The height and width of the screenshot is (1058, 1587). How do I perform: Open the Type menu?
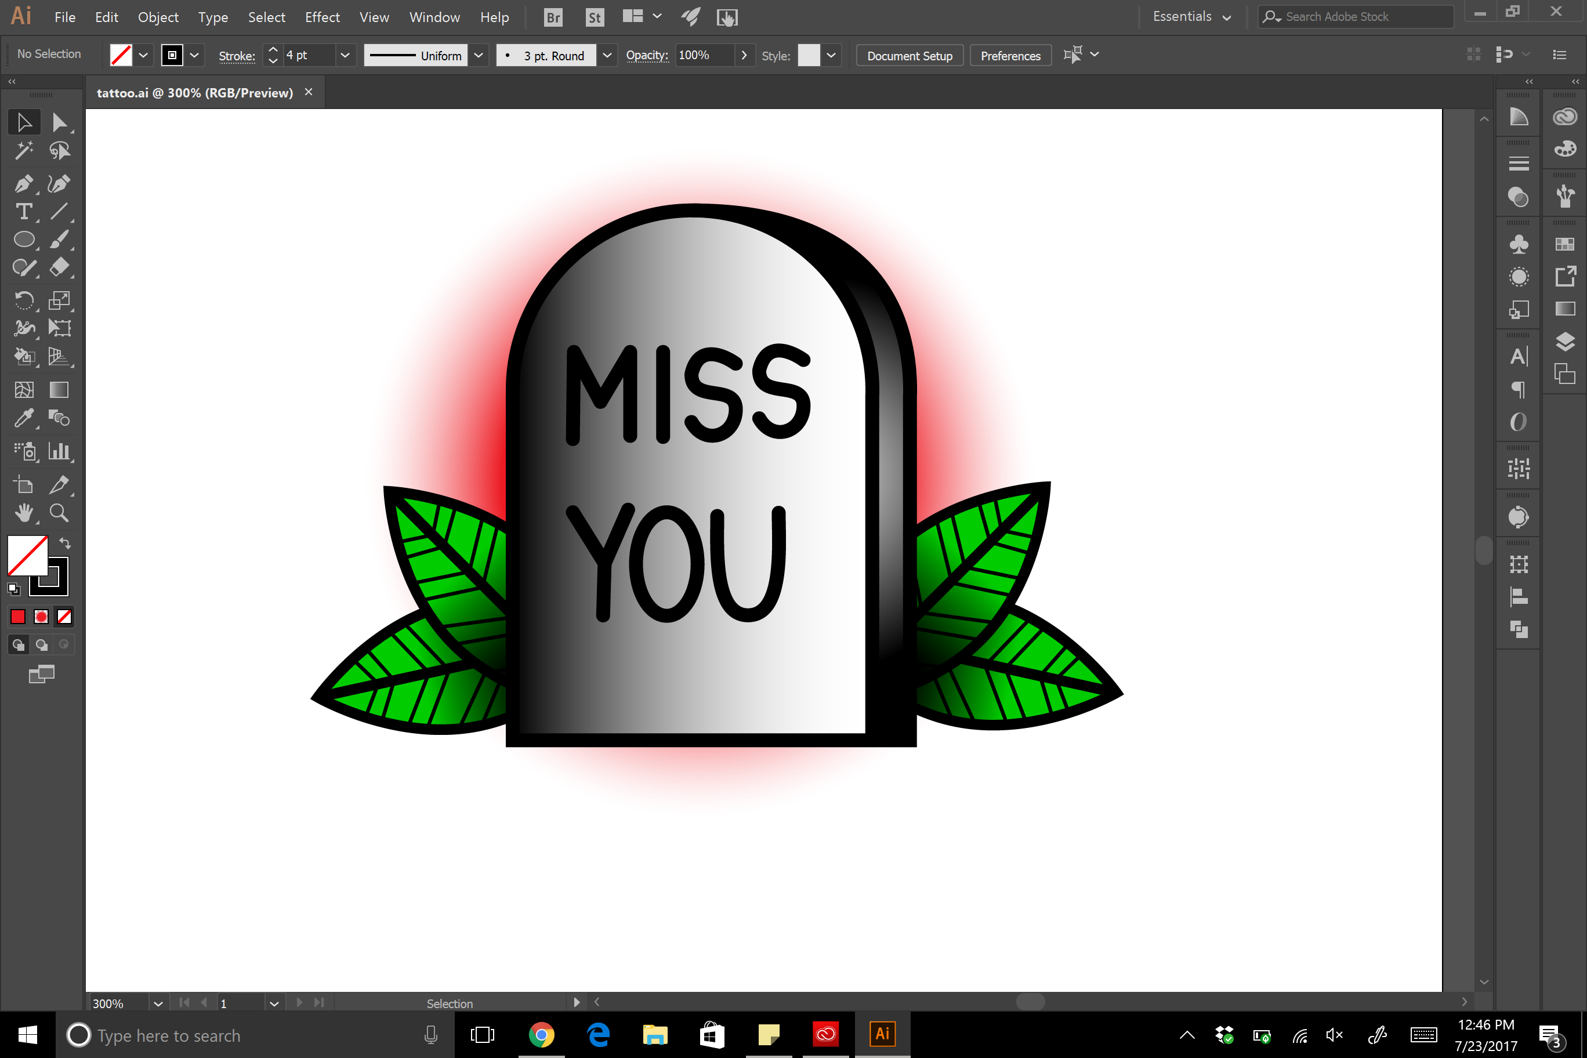click(x=213, y=17)
